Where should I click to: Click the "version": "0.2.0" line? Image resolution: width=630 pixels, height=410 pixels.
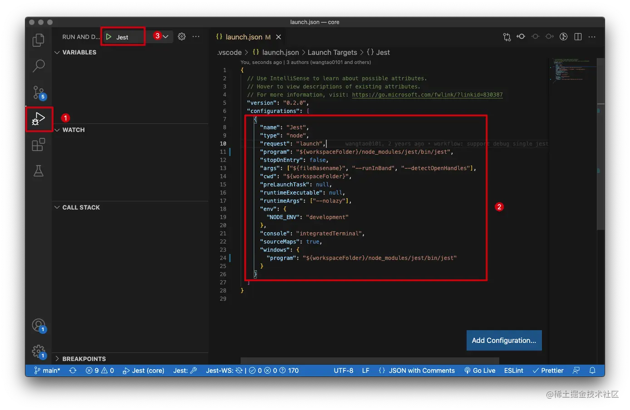[x=278, y=103]
